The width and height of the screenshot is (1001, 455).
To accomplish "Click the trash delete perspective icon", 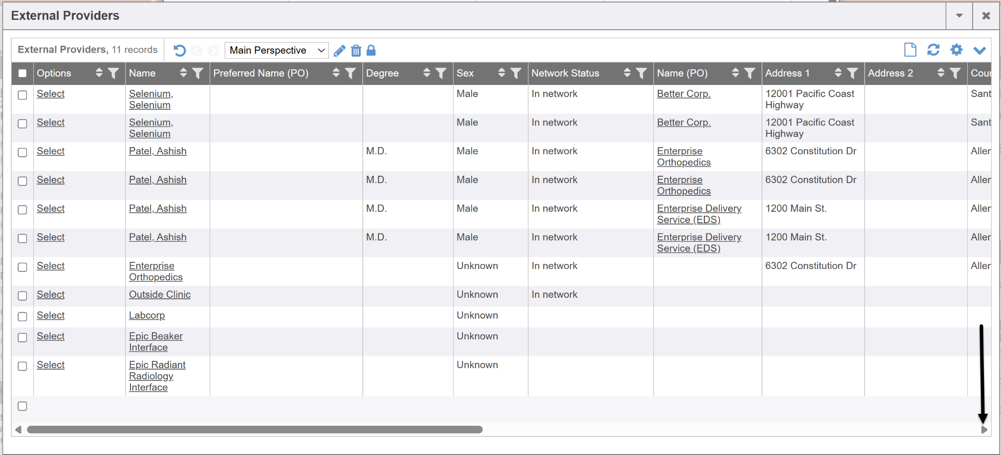I will [x=356, y=50].
